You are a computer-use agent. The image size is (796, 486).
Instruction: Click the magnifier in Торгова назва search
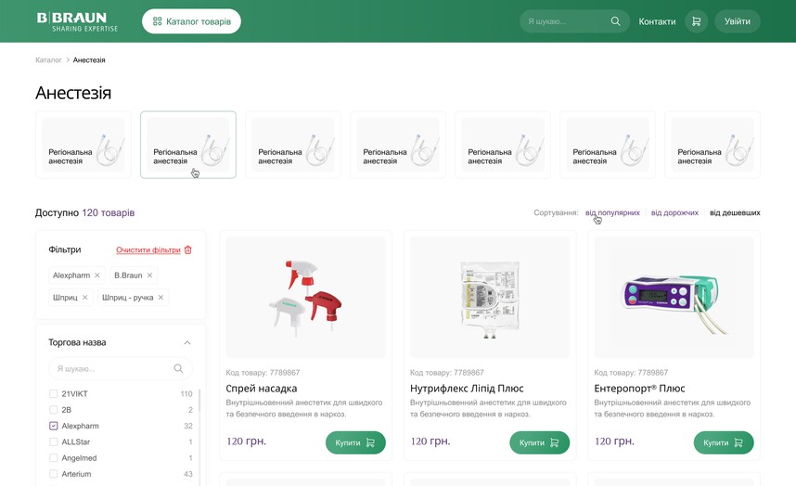pyautogui.click(x=178, y=368)
